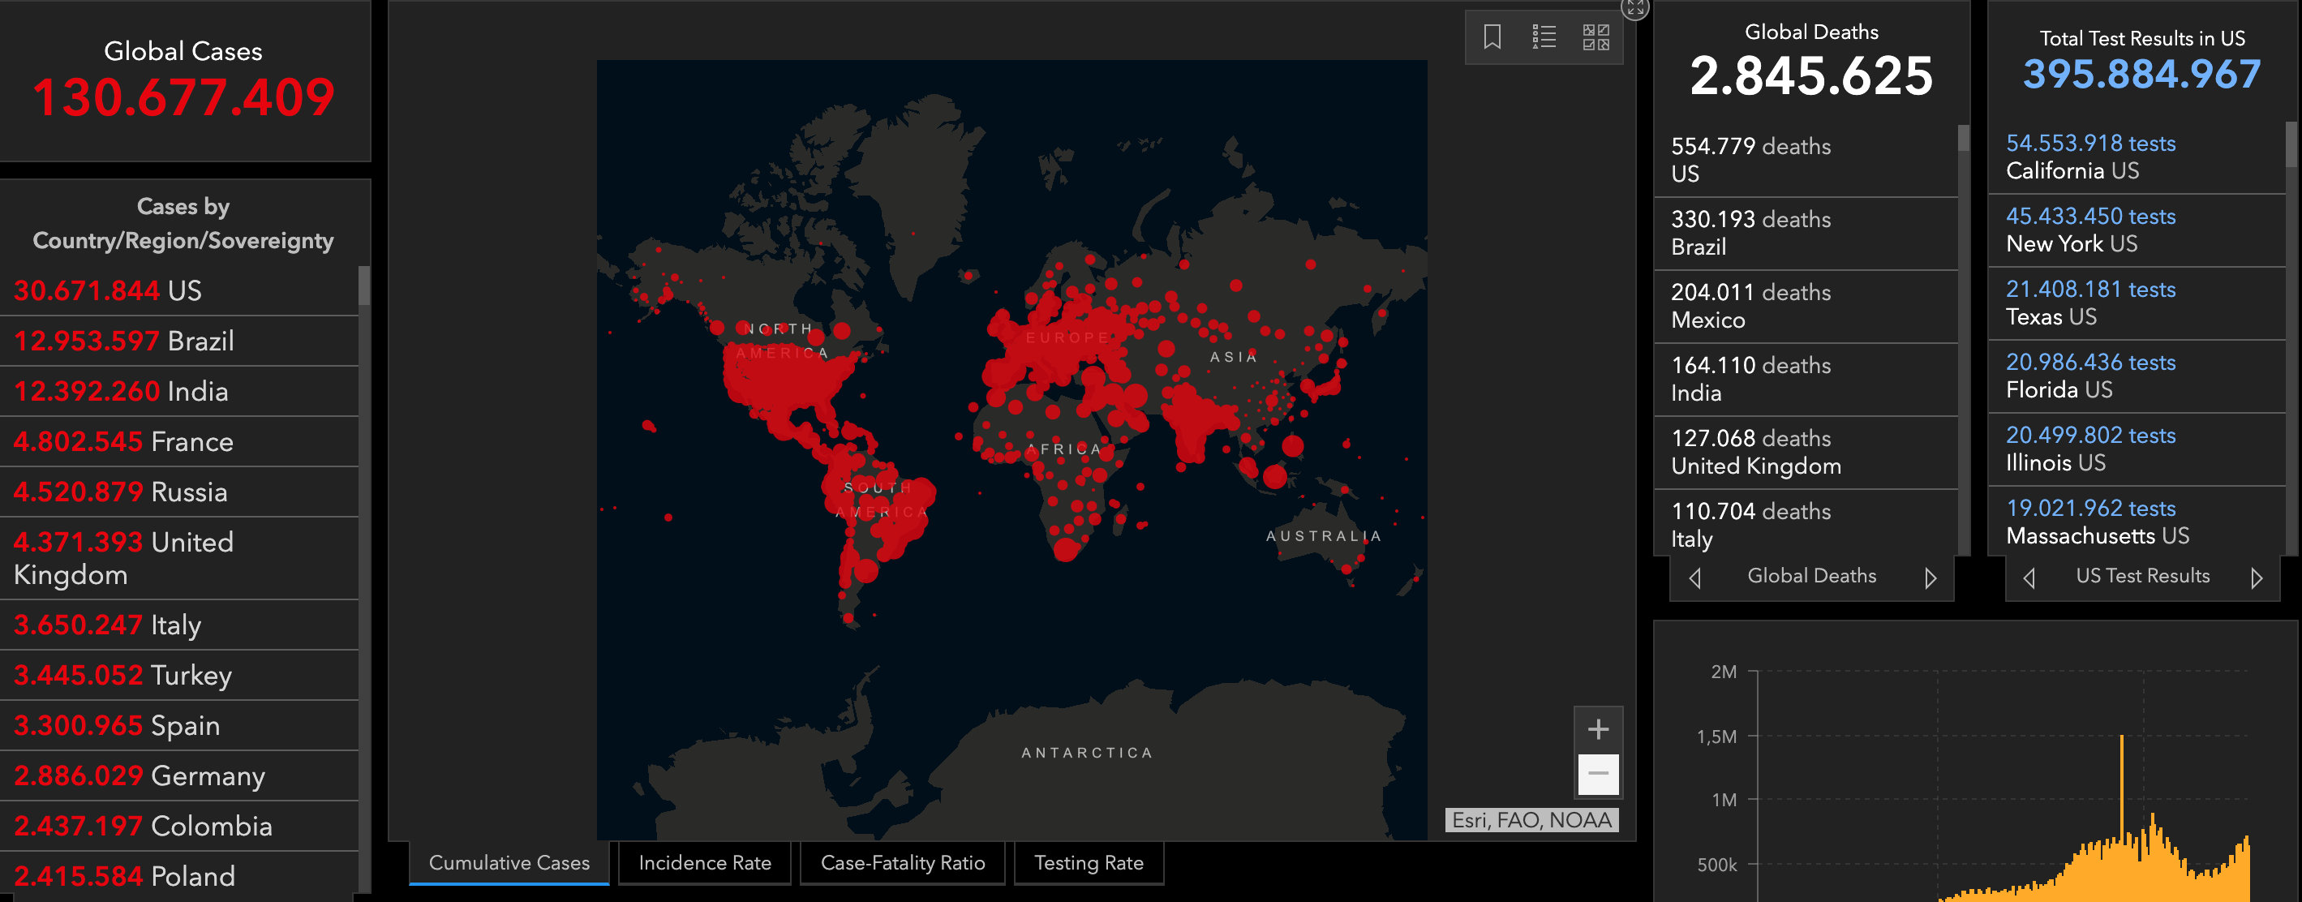Select the Cumulative Cases tab
Image resolution: width=2302 pixels, height=902 pixels.
click(x=509, y=863)
